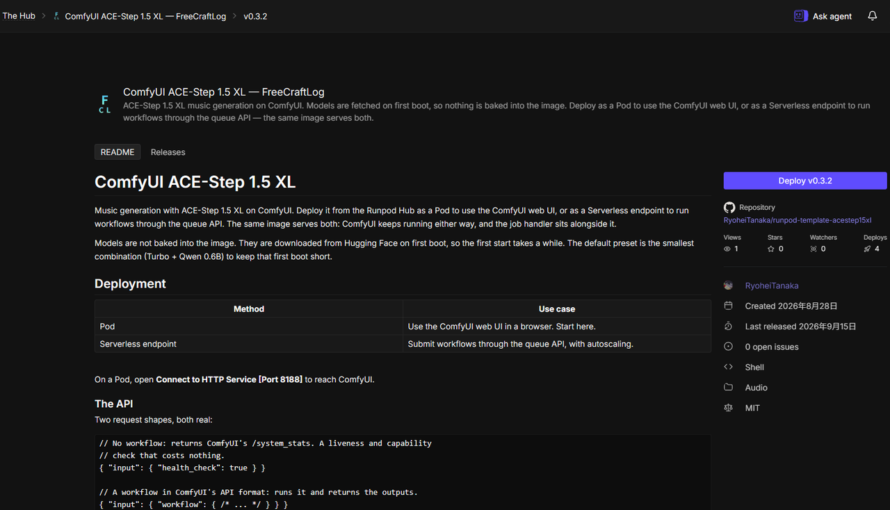The height and width of the screenshot is (510, 890).
Task: Click 'Last released 2026年9月15日' text
Action: 800,327
